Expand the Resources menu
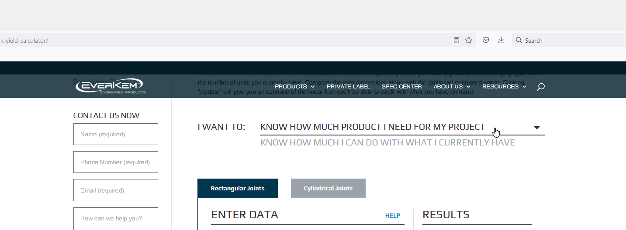Viewport: 626px width, 230px height. 504,87
